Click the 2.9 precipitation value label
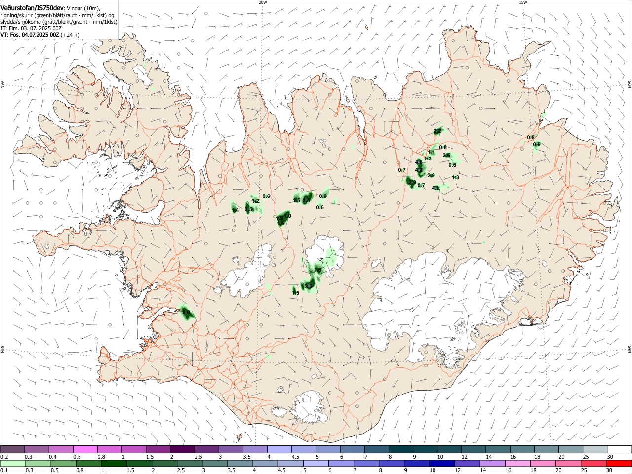 (x=412, y=182)
